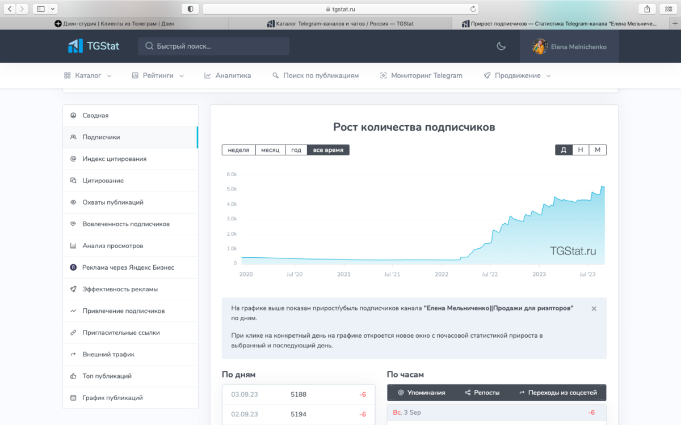Expand the Рейтинги dropdown
Screen dimensions: 681x425
click(x=158, y=75)
